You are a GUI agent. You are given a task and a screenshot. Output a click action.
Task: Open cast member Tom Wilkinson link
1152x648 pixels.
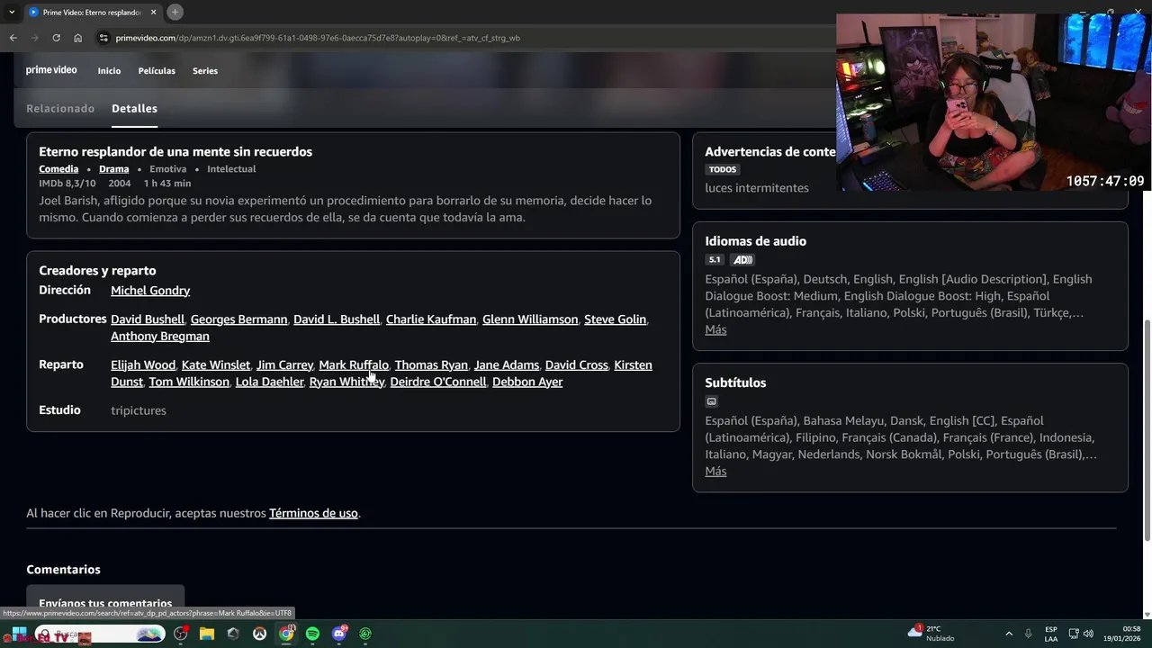click(x=189, y=382)
